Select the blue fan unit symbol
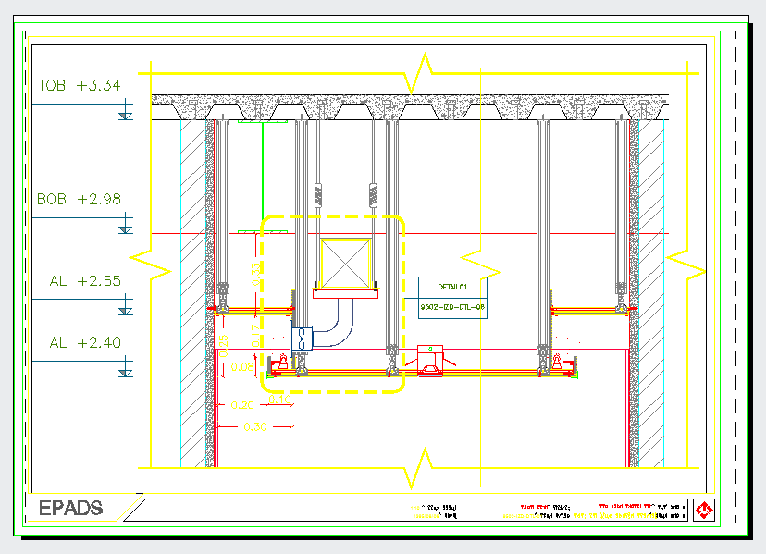Screen dimensions: 766x554 coord(303,339)
